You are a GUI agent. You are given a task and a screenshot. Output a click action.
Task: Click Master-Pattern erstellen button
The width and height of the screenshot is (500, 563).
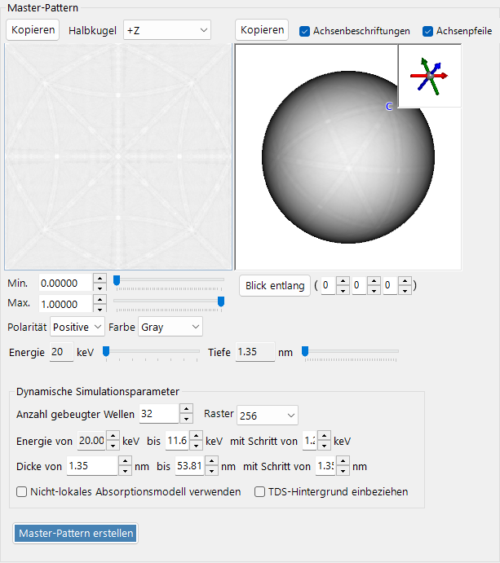[x=76, y=533]
